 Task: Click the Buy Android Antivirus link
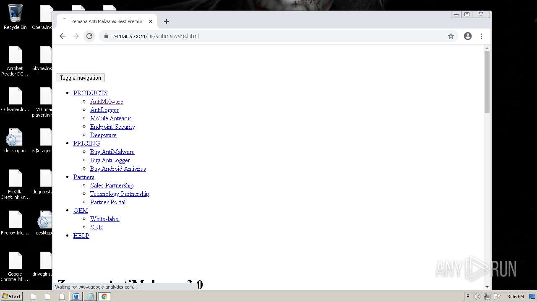118,169
